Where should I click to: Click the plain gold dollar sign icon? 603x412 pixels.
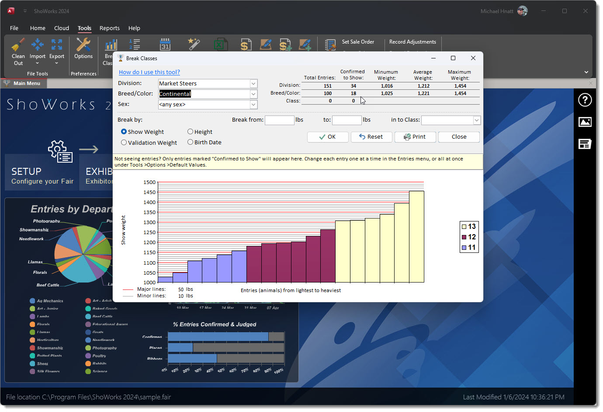(245, 44)
